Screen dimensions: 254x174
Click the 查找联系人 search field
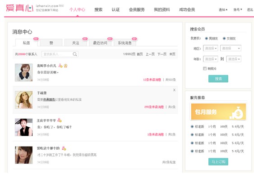click(60, 54)
